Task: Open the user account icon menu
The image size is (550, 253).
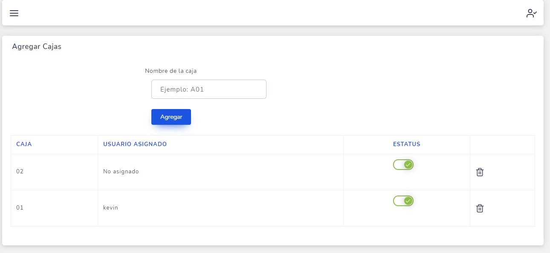Action: pyautogui.click(x=531, y=13)
